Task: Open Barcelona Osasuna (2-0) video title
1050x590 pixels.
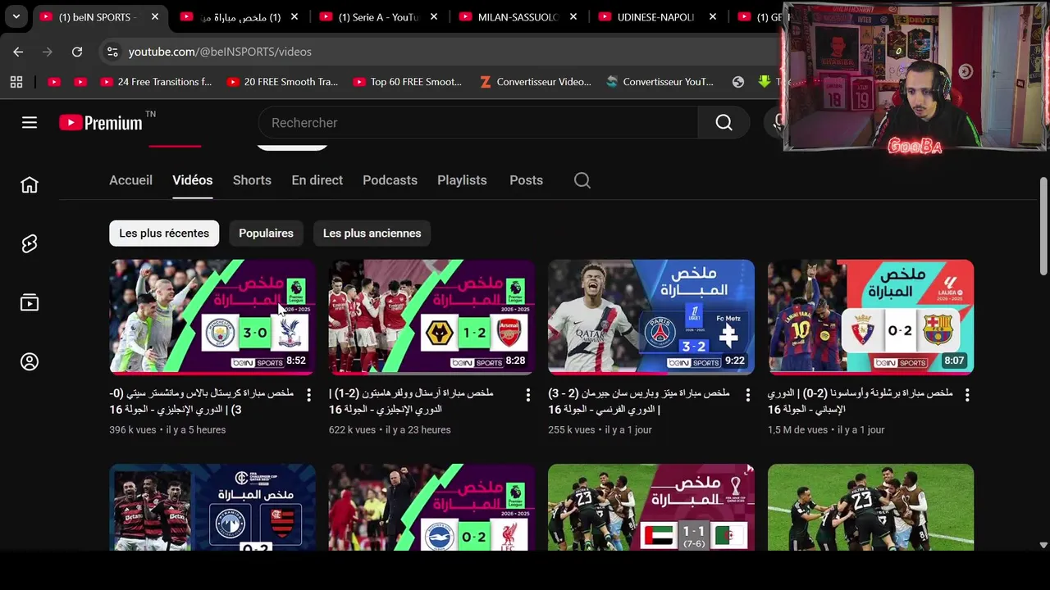Action: [x=861, y=402]
